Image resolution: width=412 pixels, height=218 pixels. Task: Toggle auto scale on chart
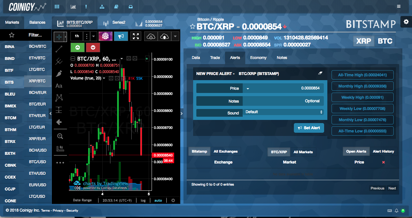pyautogui.click(x=158, y=200)
